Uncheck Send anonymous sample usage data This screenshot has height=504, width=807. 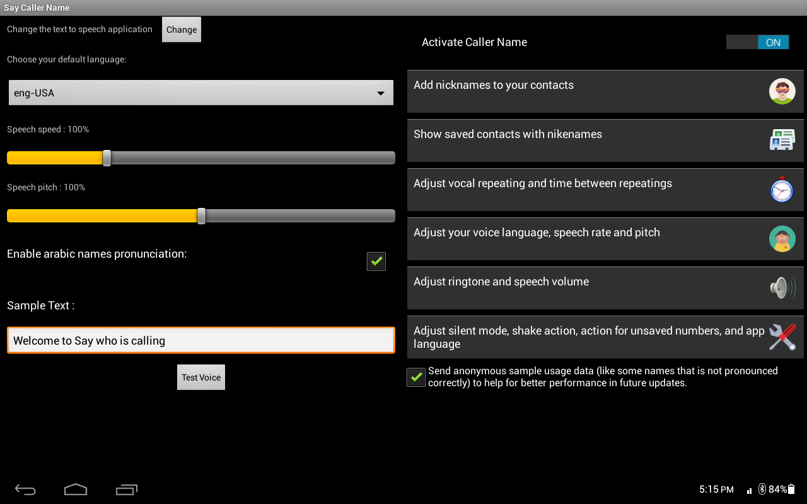click(x=416, y=377)
